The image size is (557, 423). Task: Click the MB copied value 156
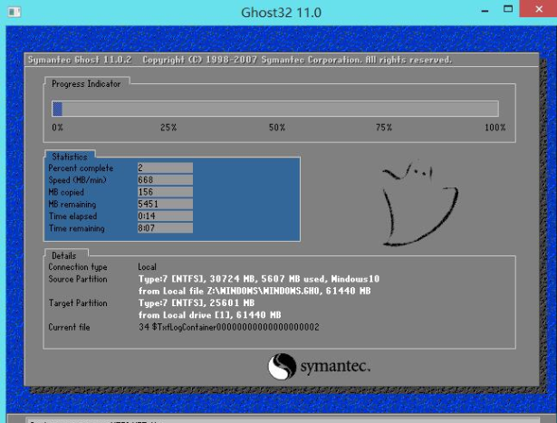(164, 191)
